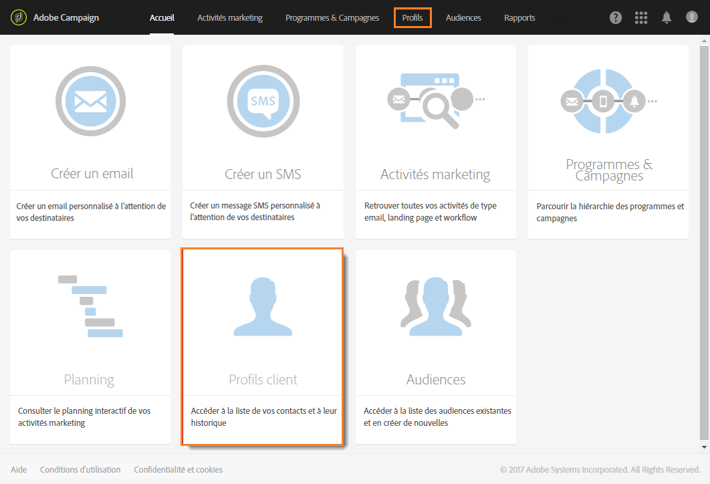This screenshot has height=484, width=710.
Task: Click the Profils client person icon
Action: point(263,307)
